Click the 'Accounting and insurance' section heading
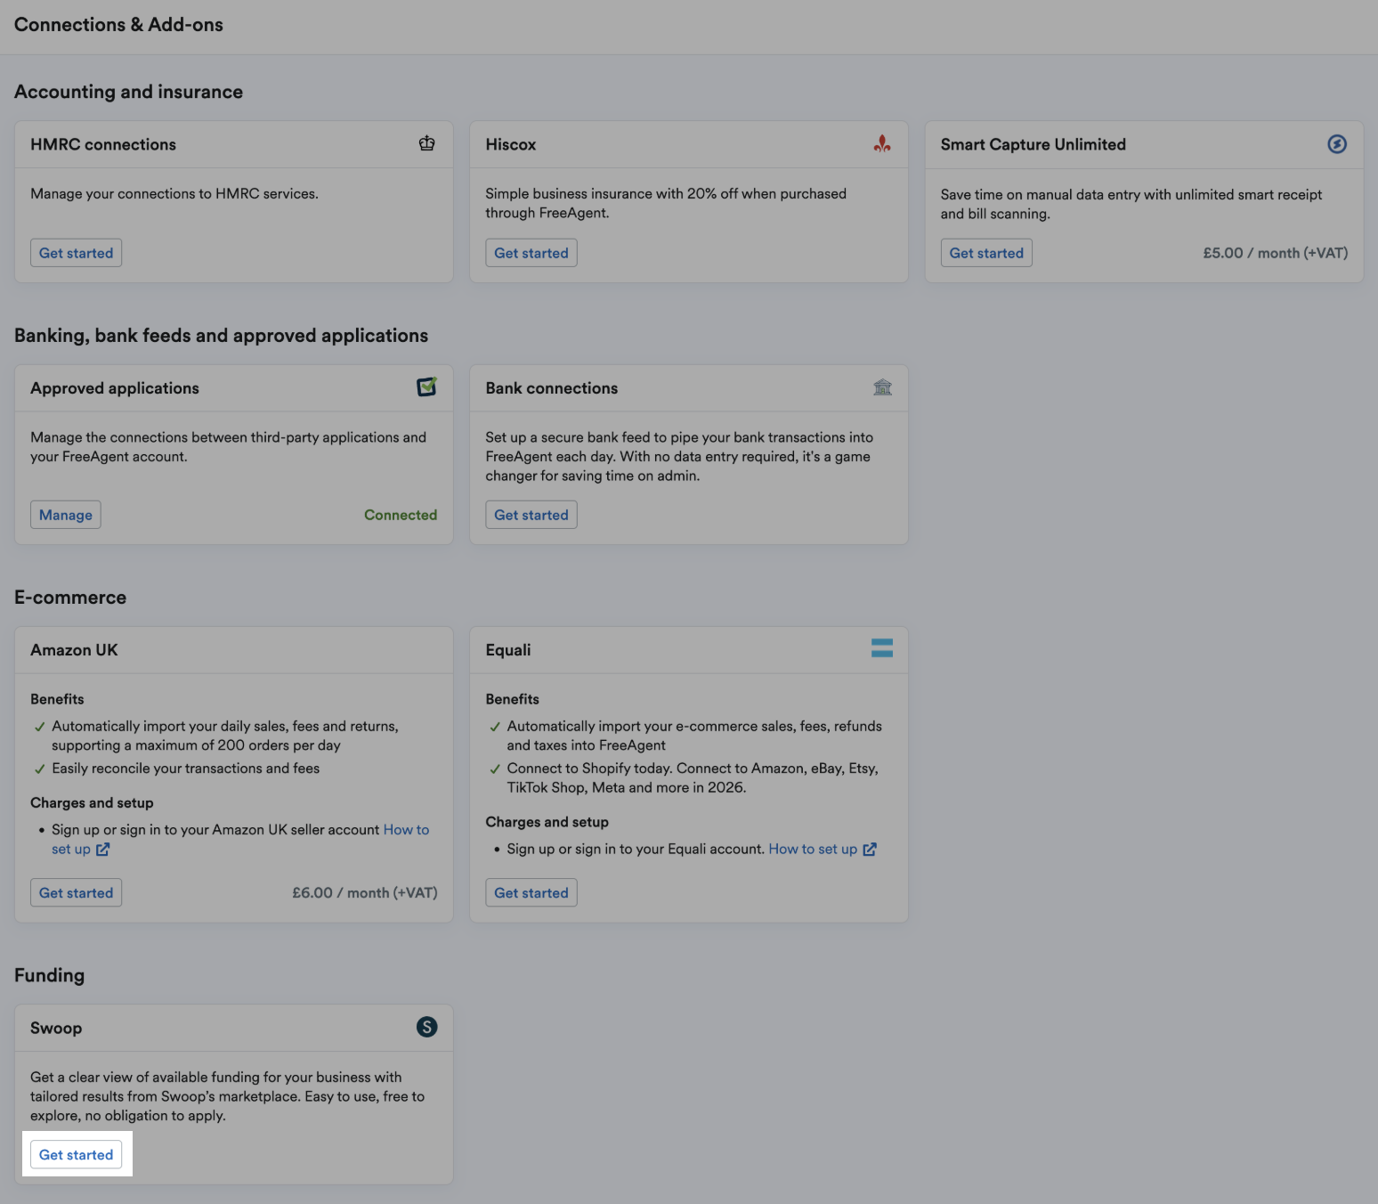1378x1204 pixels. click(128, 92)
